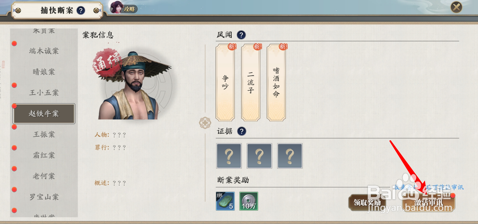
Task: Open the 攻略 guide avatar icon
Action: [x=117, y=7]
